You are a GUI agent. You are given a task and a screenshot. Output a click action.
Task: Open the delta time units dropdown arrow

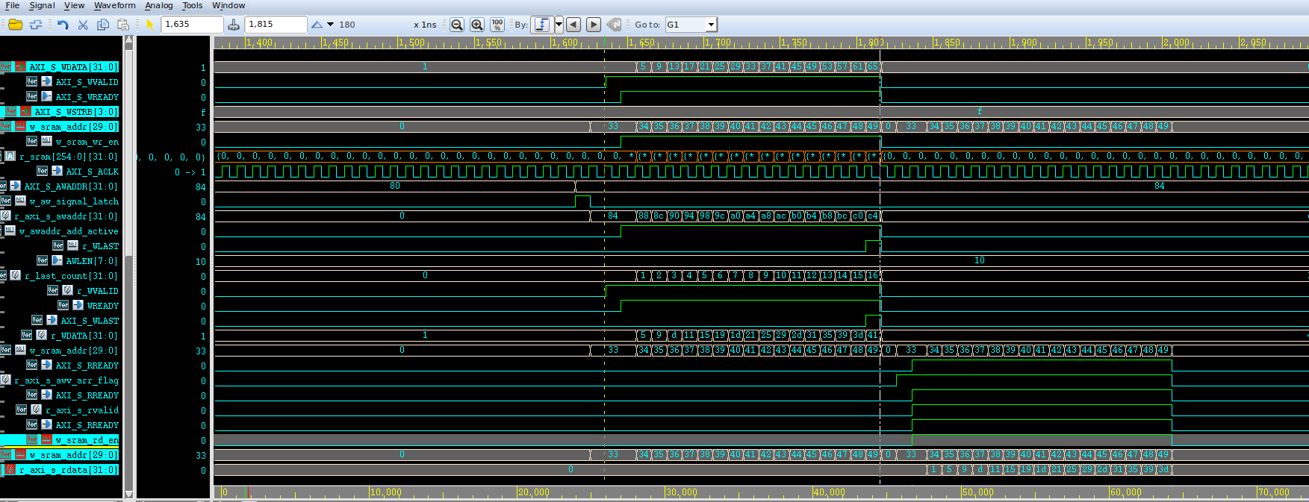331,25
